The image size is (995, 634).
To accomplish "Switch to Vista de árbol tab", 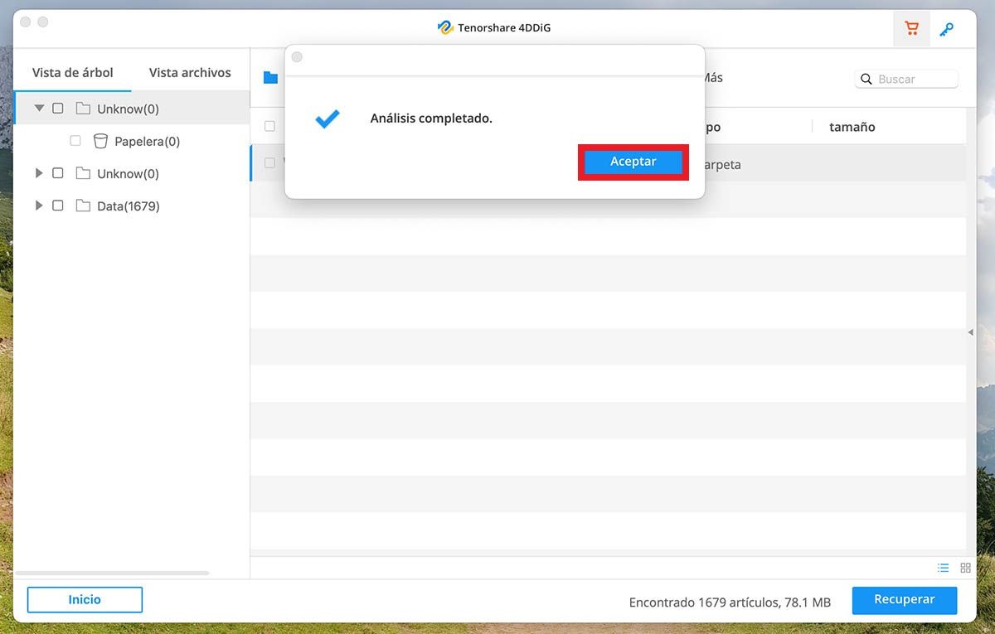I will pyautogui.click(x=73, y=73).
